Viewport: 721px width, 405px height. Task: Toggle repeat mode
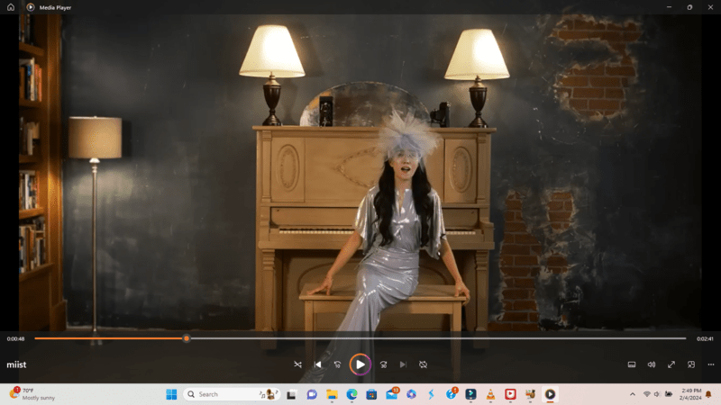point(423,364)
